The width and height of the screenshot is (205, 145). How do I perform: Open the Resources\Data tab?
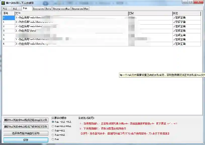click(42, 9)
